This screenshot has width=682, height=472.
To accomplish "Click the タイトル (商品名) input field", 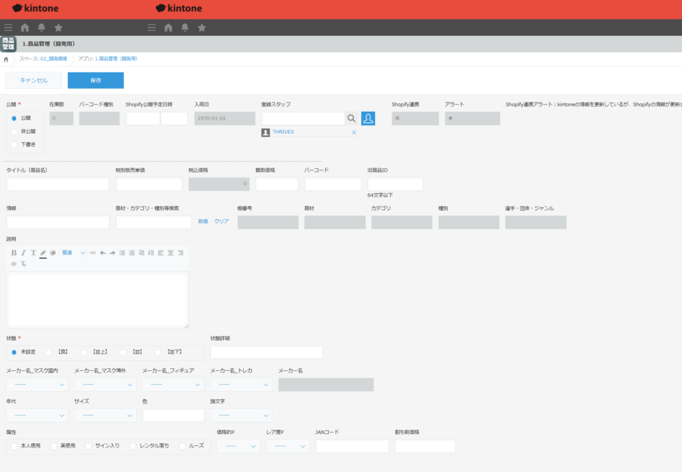I will (x=58, y=184).
